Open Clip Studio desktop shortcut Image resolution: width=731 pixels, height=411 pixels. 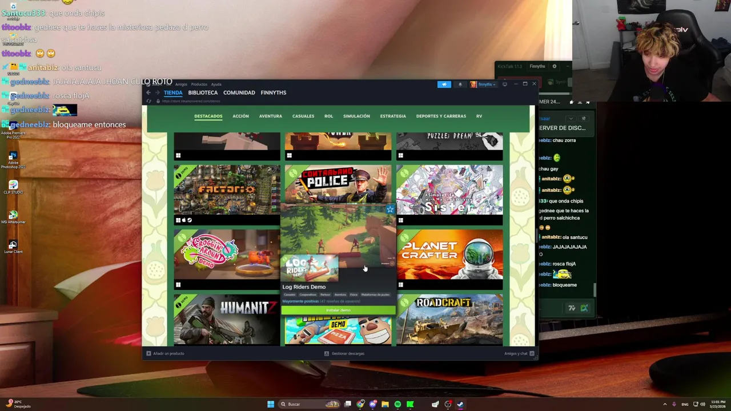click(13, 187)
